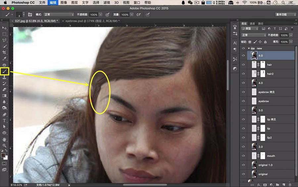Change the screen mode
This screenshot has width=298, height=187.
click(x=4, y=170)
